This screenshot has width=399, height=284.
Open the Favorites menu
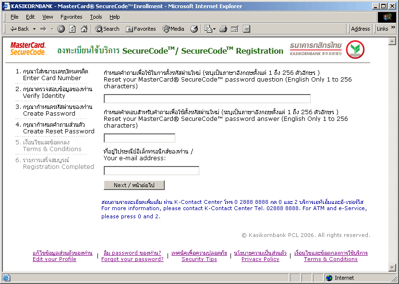tap(71, 17)
